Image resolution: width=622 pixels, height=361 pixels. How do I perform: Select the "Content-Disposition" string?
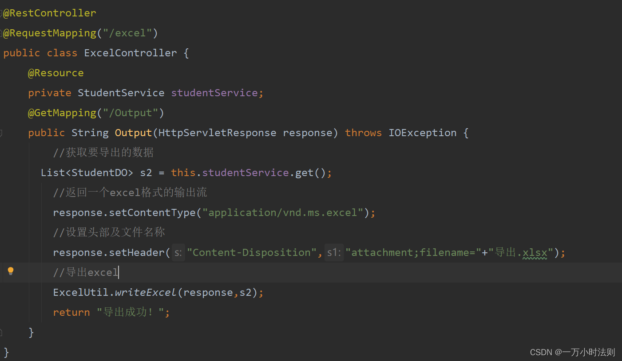tap(252, 252)
